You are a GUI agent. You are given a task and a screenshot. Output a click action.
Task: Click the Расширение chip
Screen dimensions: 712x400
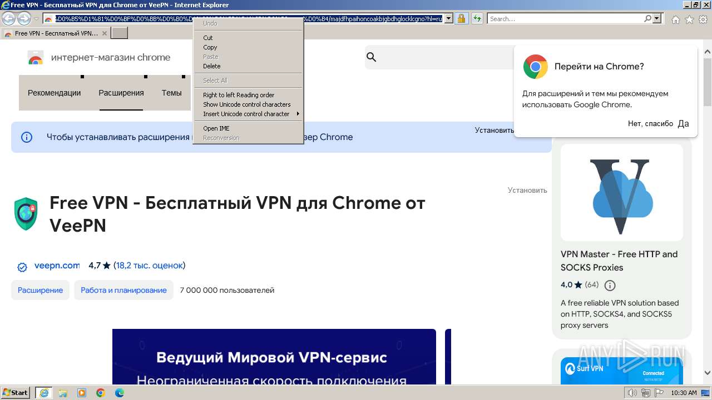pyautogui.click(x=41, y=290)
